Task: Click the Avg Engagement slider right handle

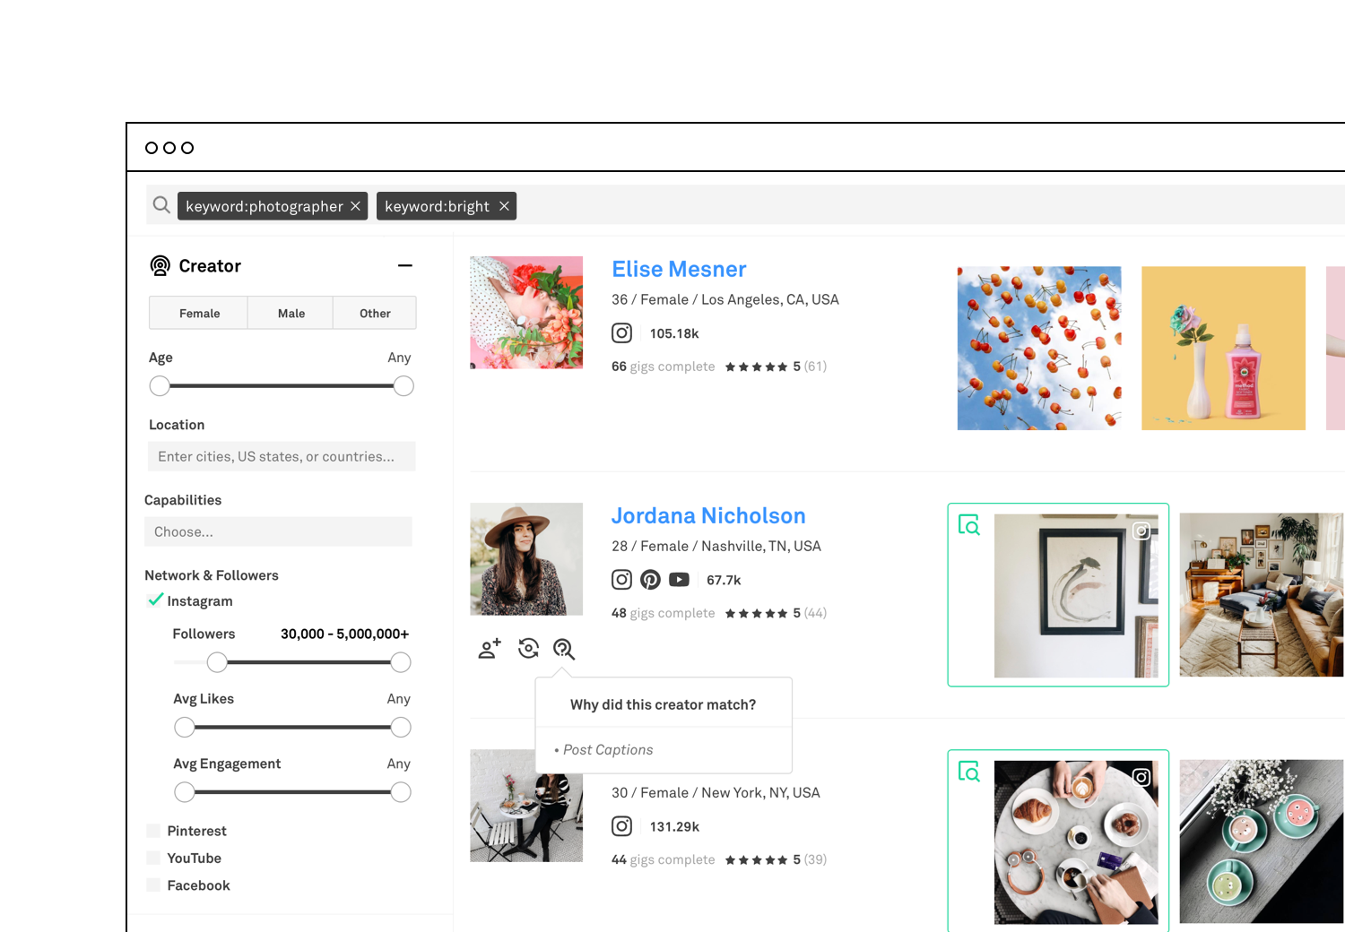Action: 401,792
